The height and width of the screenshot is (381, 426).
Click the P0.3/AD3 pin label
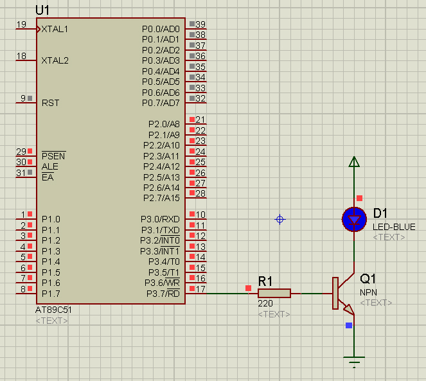coord(161,60)
